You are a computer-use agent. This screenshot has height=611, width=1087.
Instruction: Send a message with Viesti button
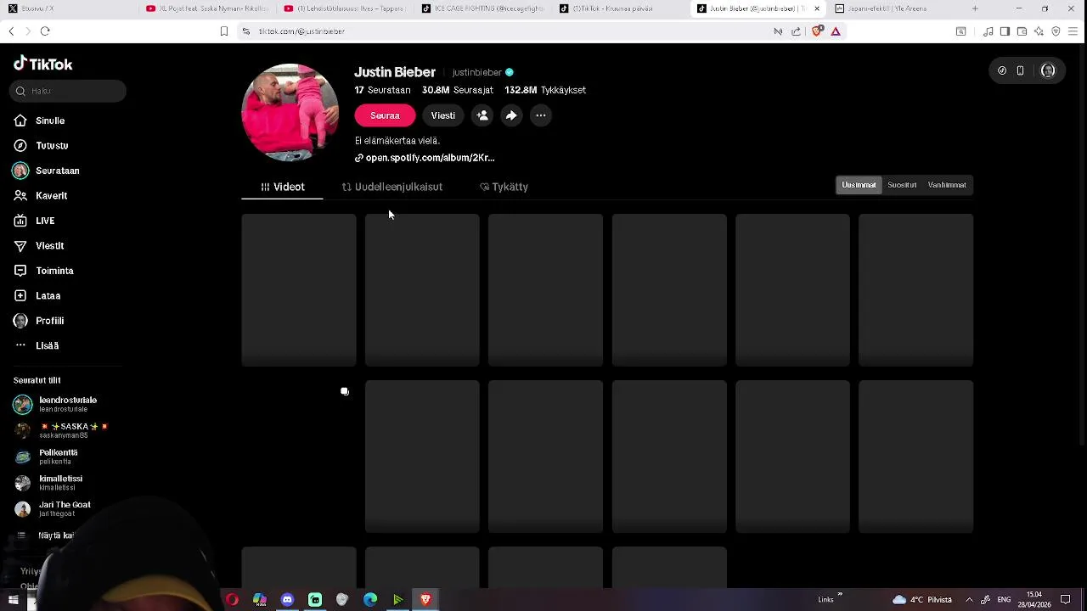(x=442, y=115)
